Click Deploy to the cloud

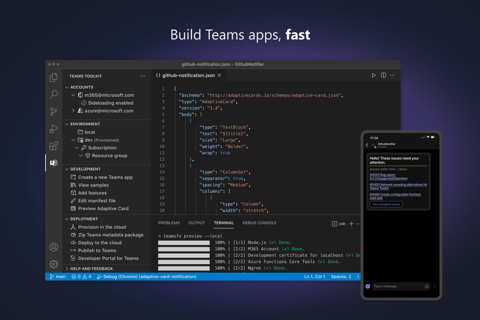[96, 243]
